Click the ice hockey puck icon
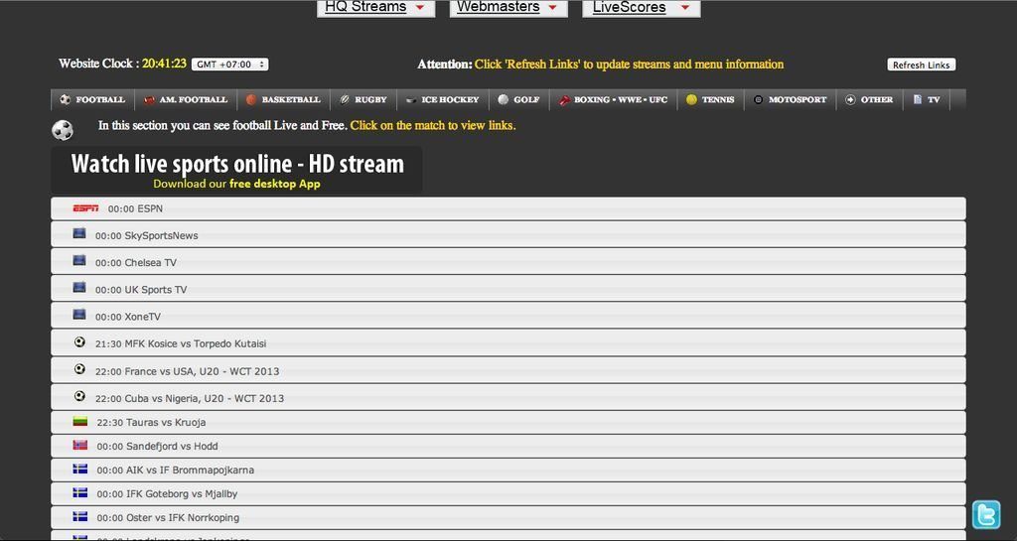This screenshot has width=1017, height=541. coord(411,100)
